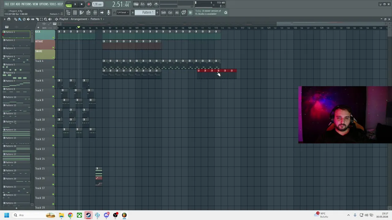The width and height of the screenshot is (392, 220).
Task: Click the right-arrow icon in main toolbar
Action: tap(102, 13)
